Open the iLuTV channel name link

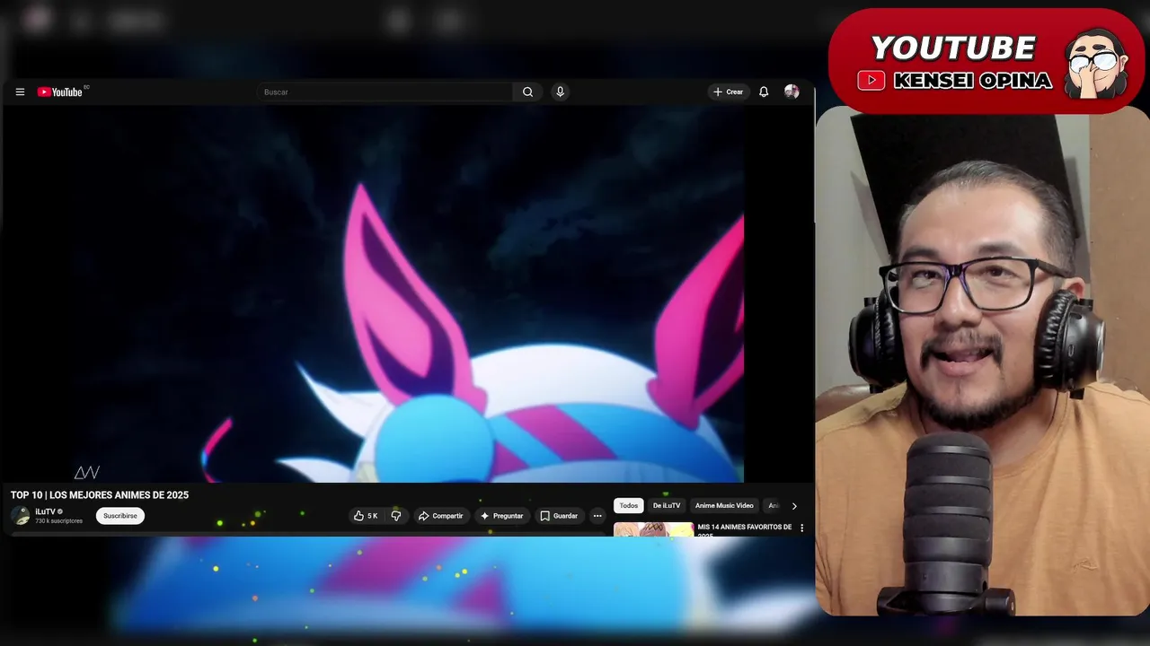(46, 511)
